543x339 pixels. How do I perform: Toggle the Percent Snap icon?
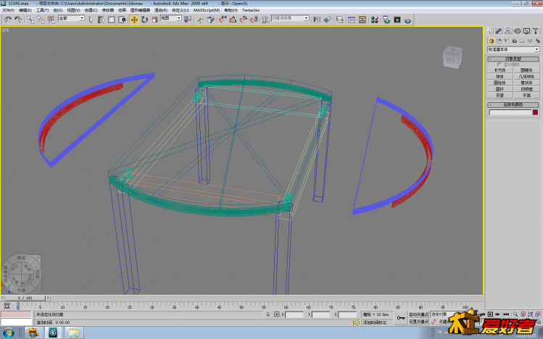(244, 20)
